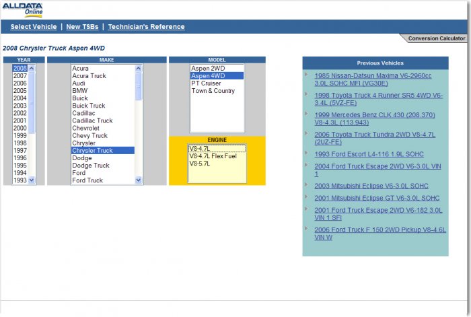Select Chrysler Truck make

coord(103,150)
